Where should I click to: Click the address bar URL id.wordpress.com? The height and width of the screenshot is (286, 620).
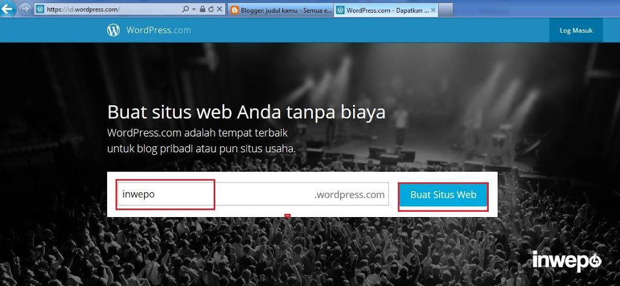point(83,10)
